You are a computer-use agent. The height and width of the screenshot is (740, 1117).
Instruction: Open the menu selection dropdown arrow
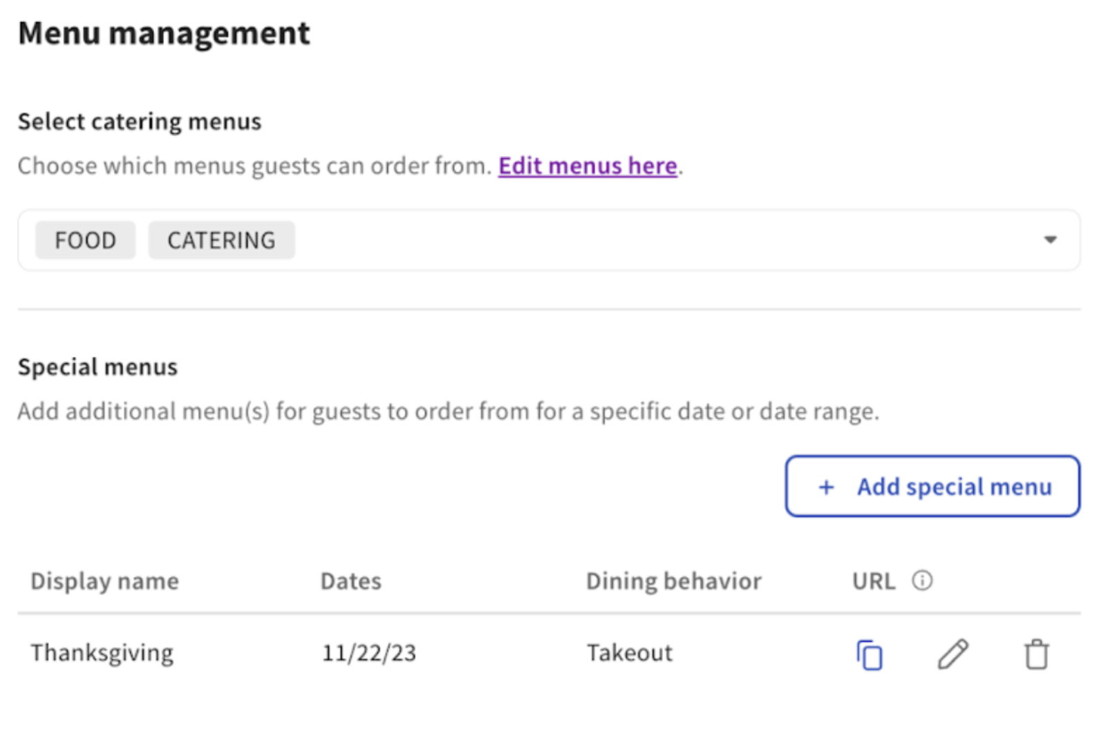[x=1049, y=240]
